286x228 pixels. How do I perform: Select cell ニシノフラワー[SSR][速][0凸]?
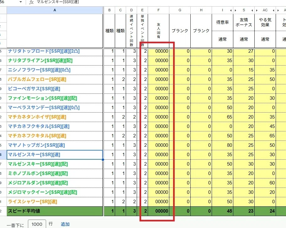[x=55, y=70]
